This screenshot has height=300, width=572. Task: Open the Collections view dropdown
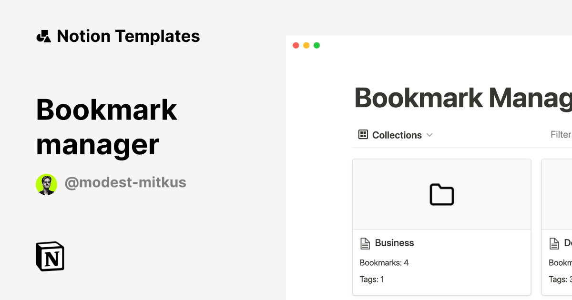[x=430, y=135]
